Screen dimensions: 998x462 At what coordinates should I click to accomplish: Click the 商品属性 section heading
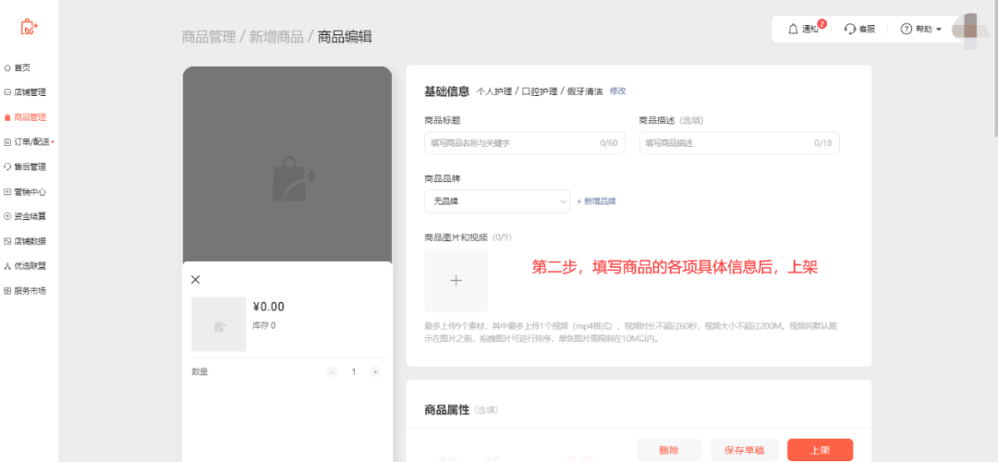pyautogui.click(x=447, y=410)
